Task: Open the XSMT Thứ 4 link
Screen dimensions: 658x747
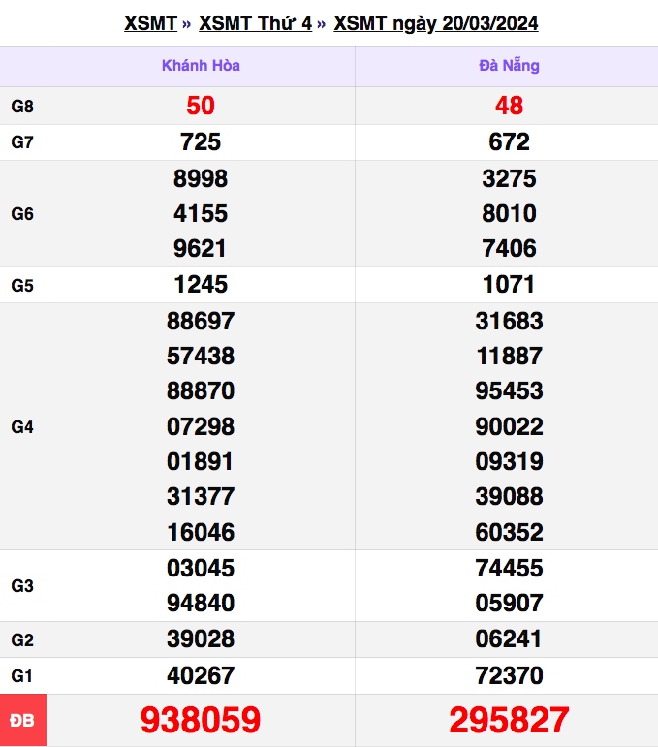Action: 256,23
